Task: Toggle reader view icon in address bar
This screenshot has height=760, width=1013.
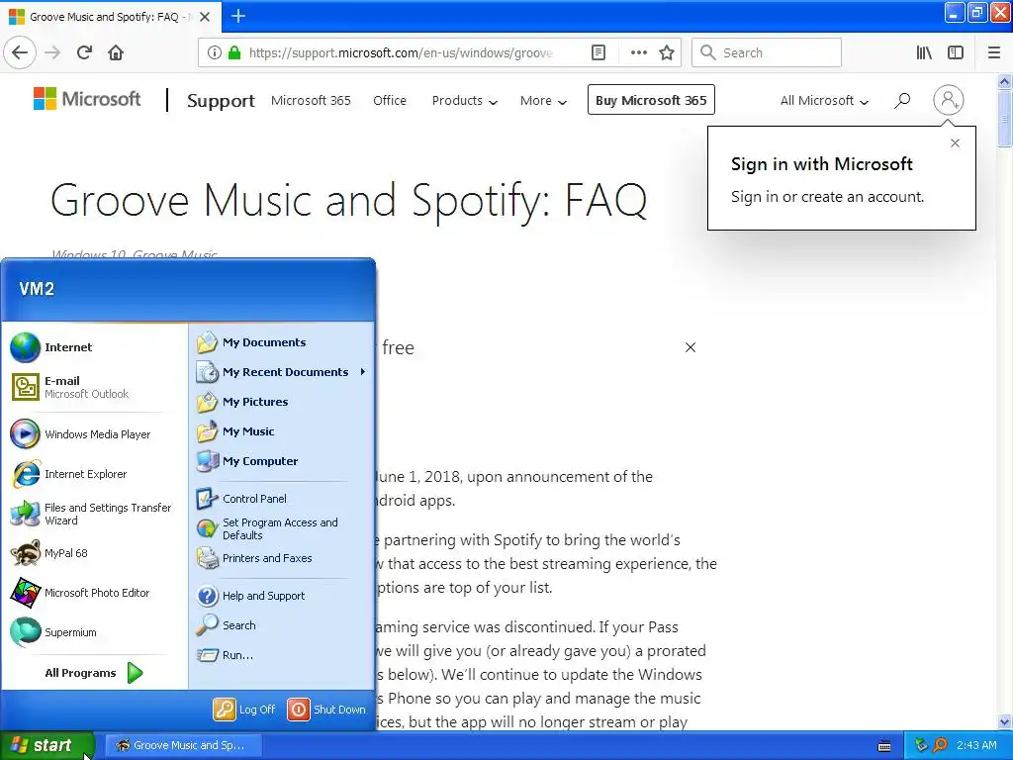Action: (x=599, y=53)
